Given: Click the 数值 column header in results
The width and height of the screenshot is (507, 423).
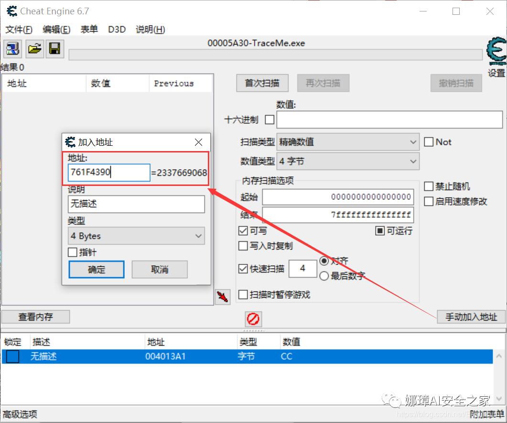Looking at the screenshot, I should [x=118, y=84].
